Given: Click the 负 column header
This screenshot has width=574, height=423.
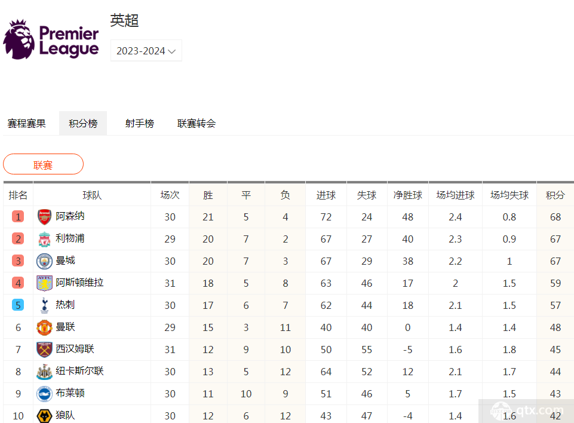Looking at the screenshot, I should click(x=285, y=195).
